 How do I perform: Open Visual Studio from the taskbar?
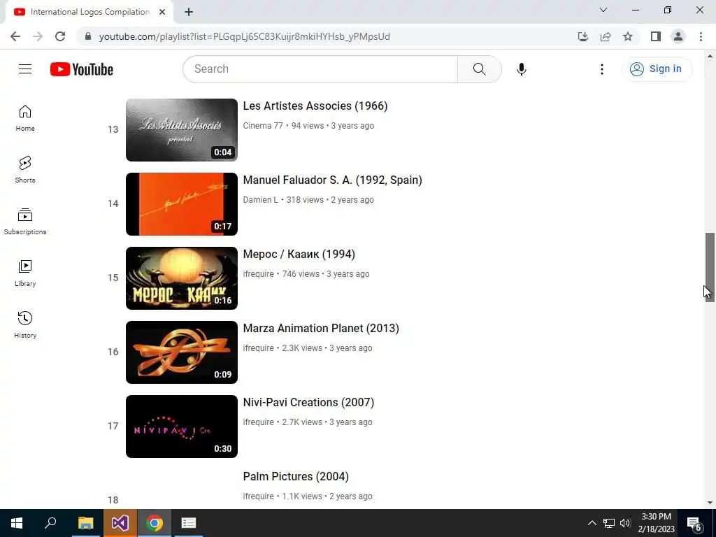click(x=120, y=523)
